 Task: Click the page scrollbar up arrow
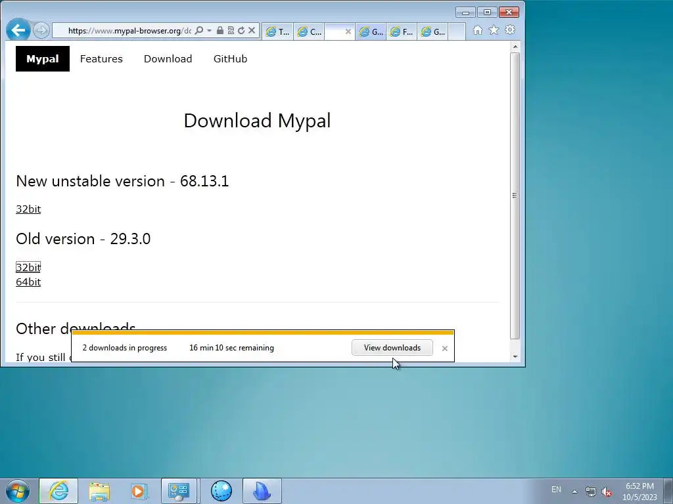click(x=515, y=47)
